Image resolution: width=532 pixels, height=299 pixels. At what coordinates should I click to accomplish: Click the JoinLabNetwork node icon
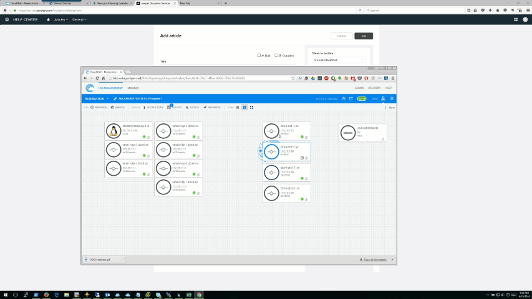click(x=348, y=132)
